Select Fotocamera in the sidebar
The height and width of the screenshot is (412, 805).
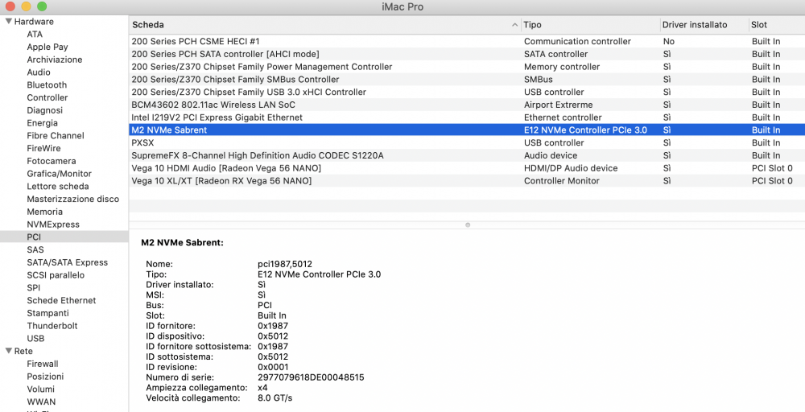[52, 161]
